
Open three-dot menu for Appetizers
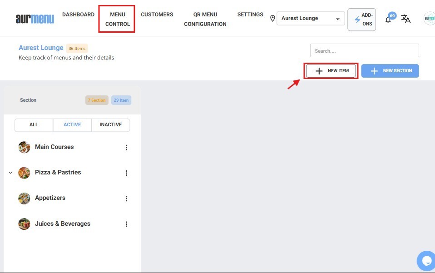[x=127, y=199]
